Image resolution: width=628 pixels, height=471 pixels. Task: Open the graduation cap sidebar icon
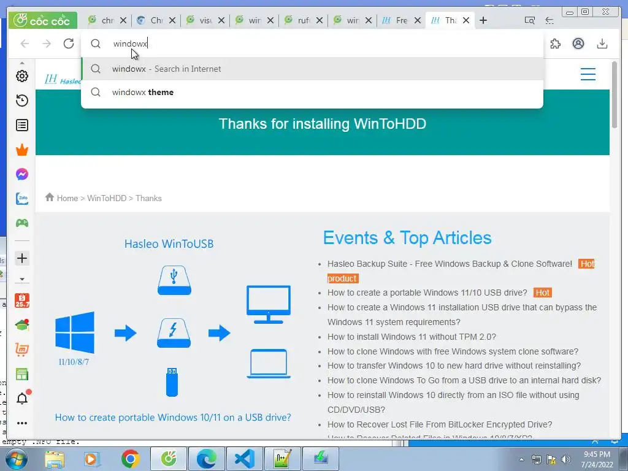22,325
